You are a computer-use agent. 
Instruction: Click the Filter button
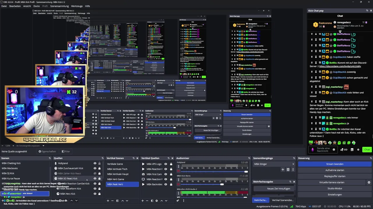(66, 152)
